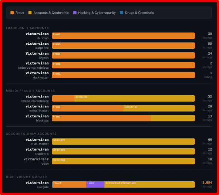Select the warpzone Fraud bar
219x195 pixels.
[x=123, y=45]
